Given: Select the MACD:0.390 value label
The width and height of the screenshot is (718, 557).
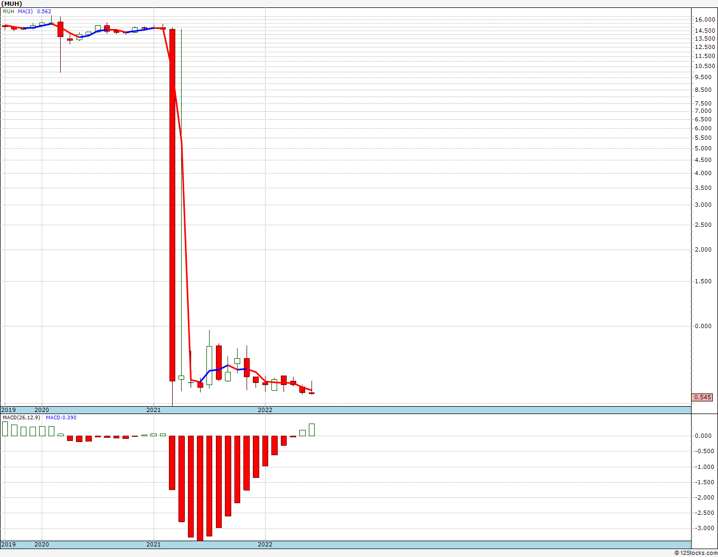Looking at the screenshot, I should (x=61, y=417).
